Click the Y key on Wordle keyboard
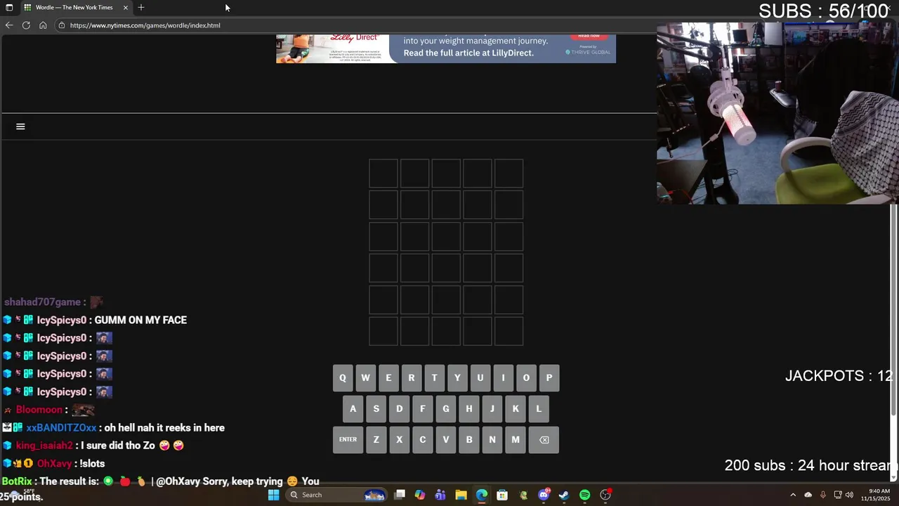Viewport: 899px width, 506px height. tap(457, 377)
